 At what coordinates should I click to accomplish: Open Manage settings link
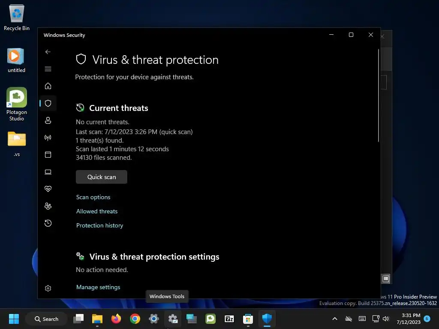click(98, 287)
